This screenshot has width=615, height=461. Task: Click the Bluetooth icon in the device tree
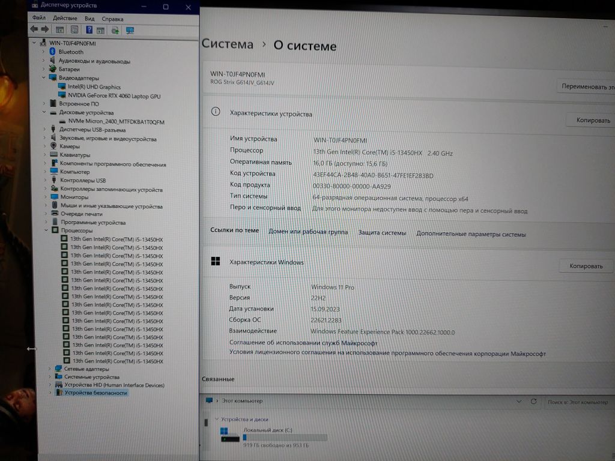click(52, 52)
